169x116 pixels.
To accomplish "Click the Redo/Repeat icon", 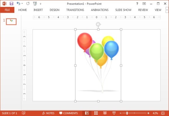I will pyautogui.click(x=28, y=3).
